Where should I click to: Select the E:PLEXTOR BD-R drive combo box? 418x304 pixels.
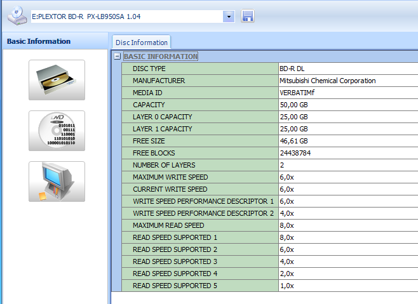point(133,17)
